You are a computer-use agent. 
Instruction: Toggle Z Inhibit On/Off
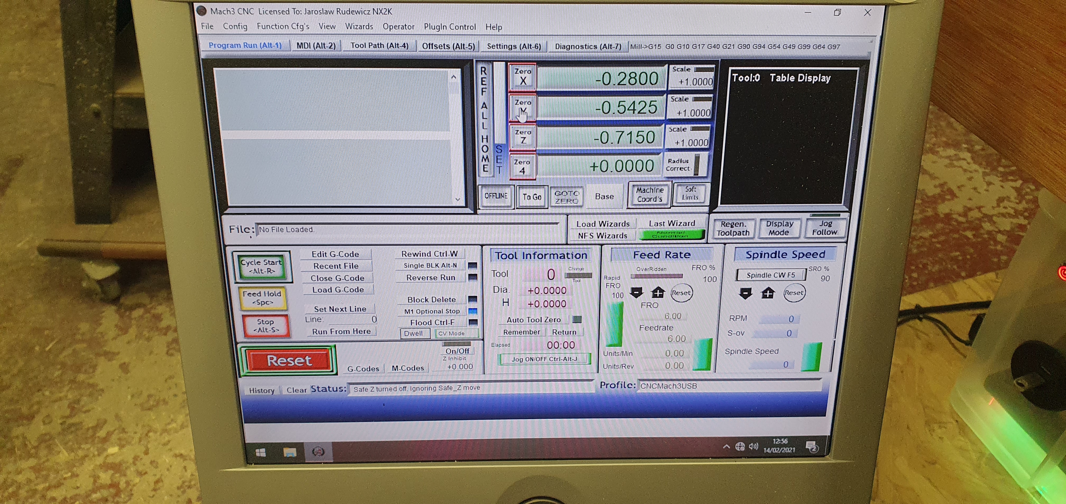click(x=457, y=351)
